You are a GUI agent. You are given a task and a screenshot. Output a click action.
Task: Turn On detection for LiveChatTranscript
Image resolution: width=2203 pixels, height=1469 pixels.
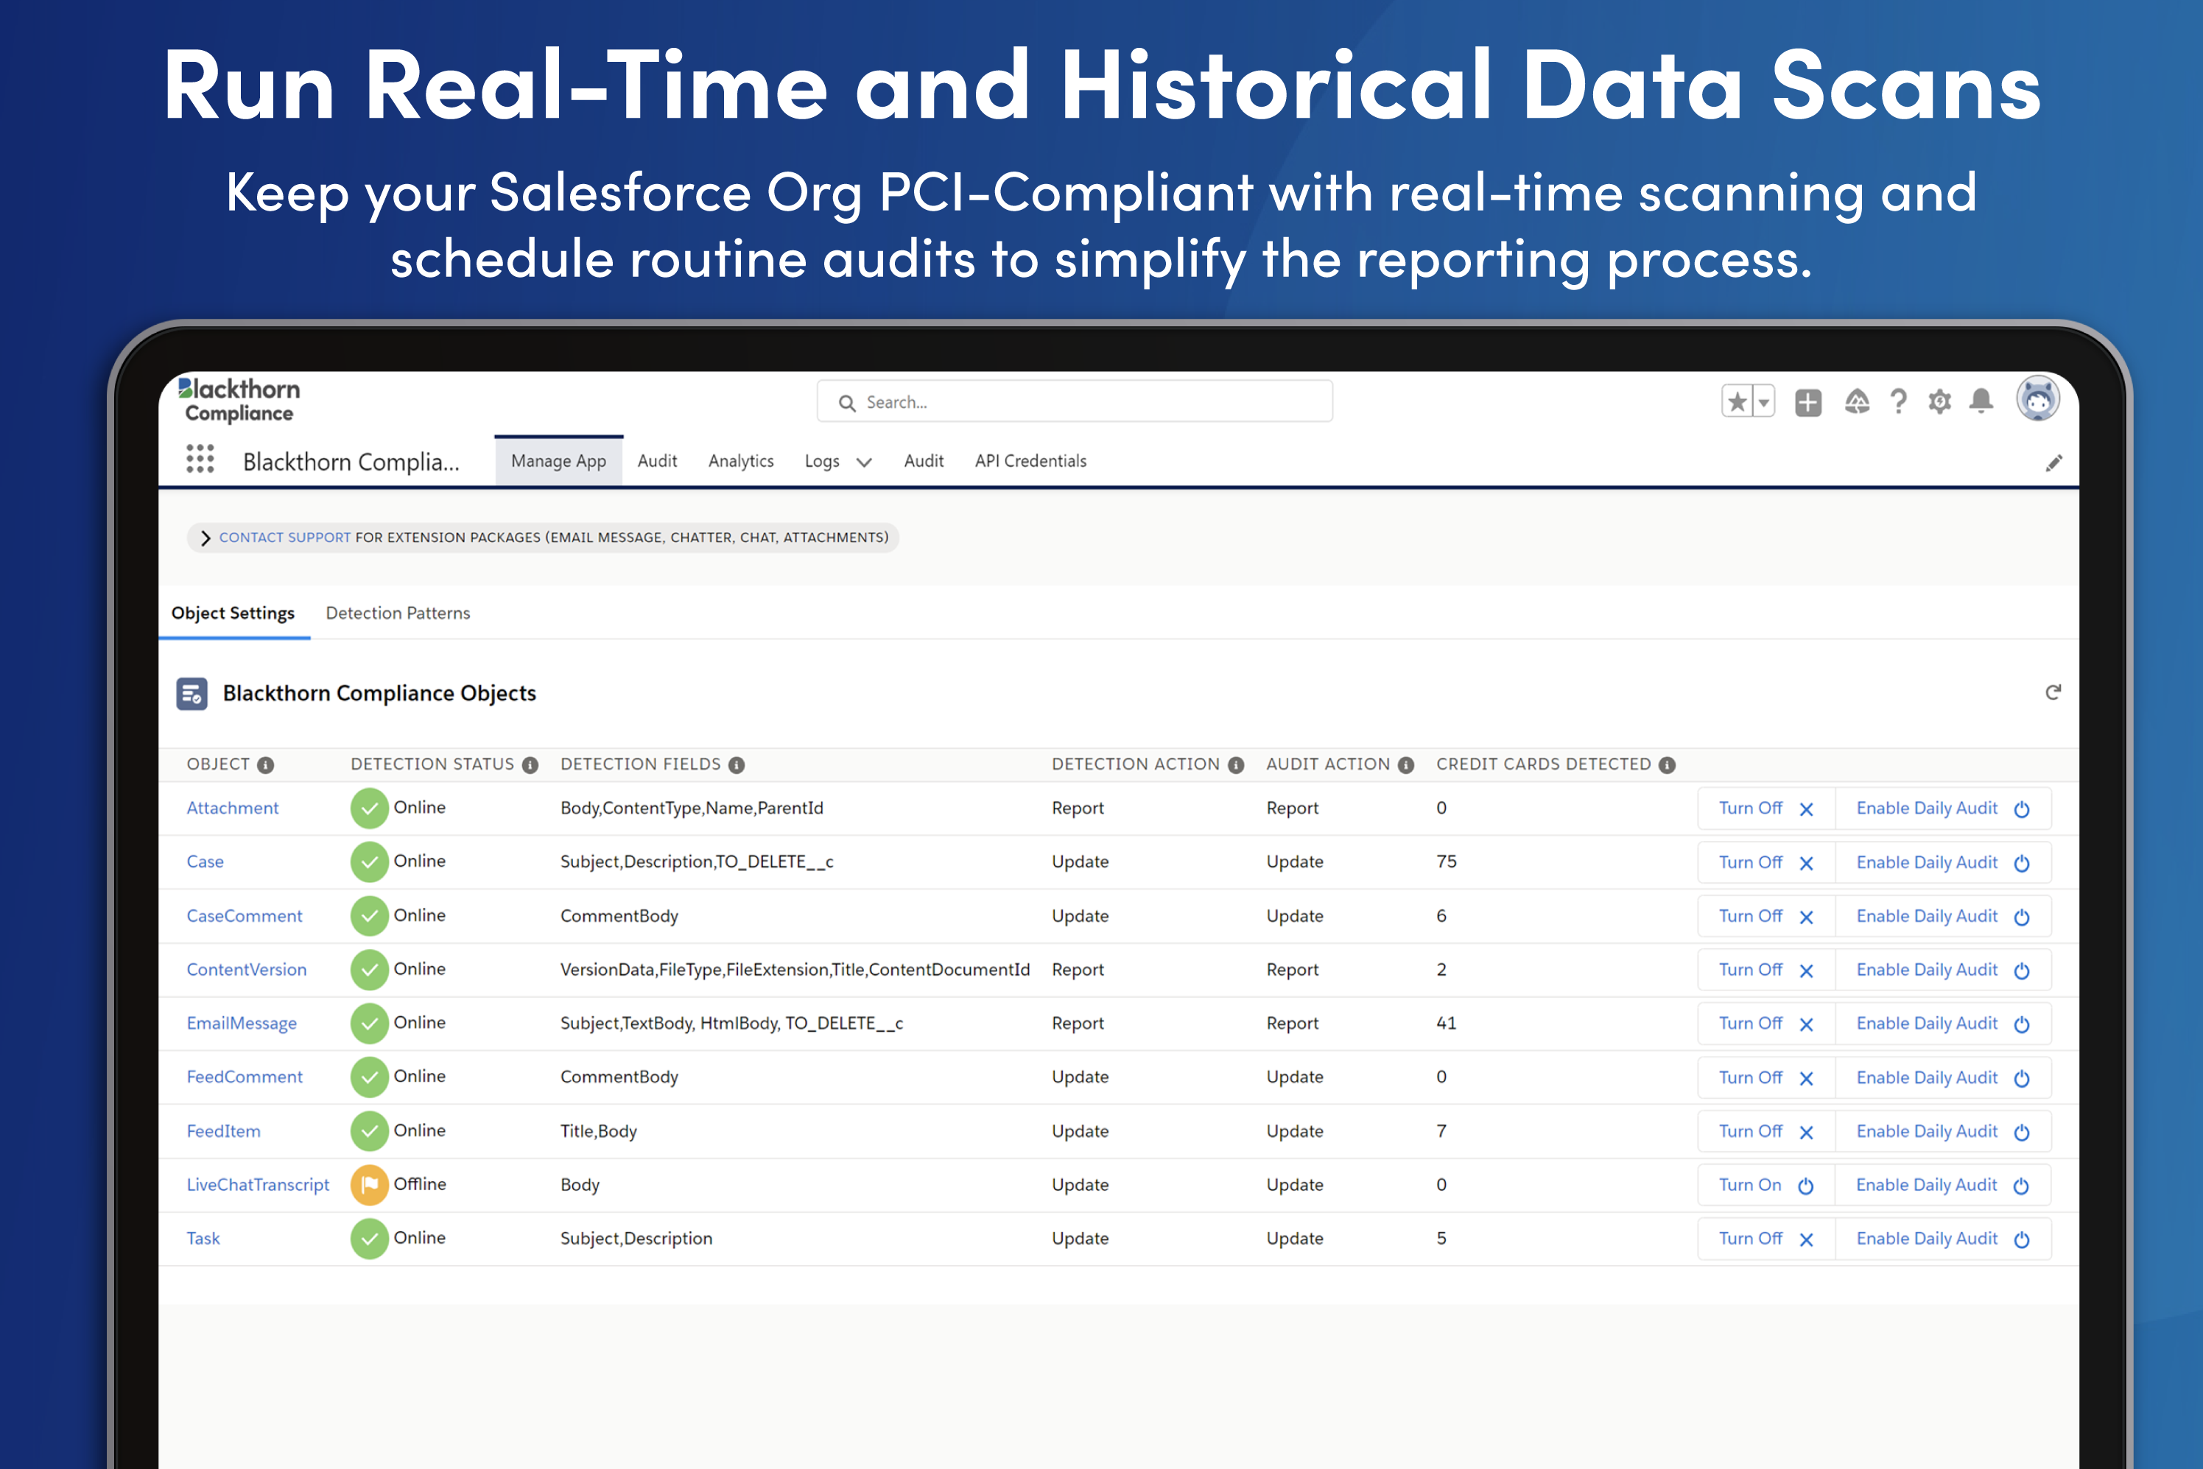click(x=1765, y=1185)
